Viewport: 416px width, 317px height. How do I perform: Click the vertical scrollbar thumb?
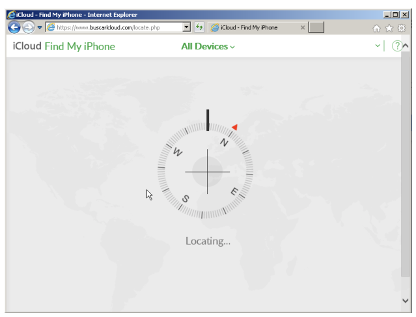coord(406,164)
